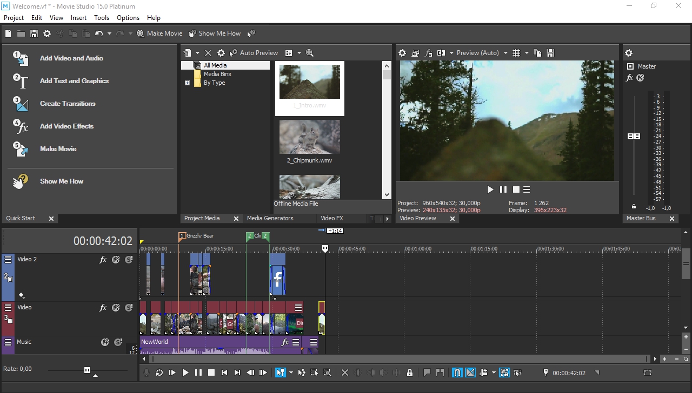Switch to the Media Generators tab
Viewport: 692px width, 393px height.
tap(270, 218)
